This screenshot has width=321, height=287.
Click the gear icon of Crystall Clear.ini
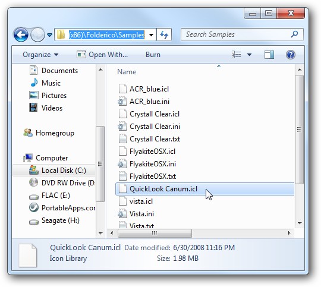click(x=122, y=127)
